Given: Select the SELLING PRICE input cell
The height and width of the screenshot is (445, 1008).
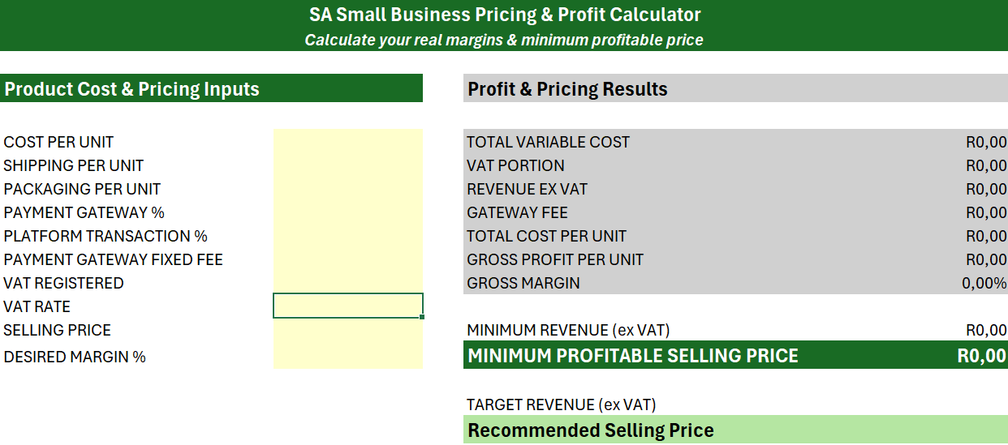Looking at the screenshot, I should click(348, 330).
